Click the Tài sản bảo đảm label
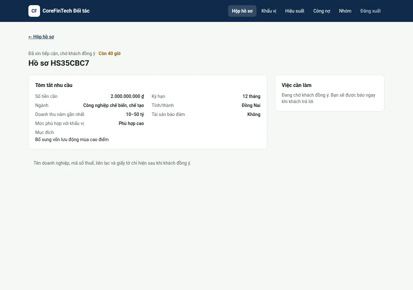413x290 pixels. tap(168, 114)
